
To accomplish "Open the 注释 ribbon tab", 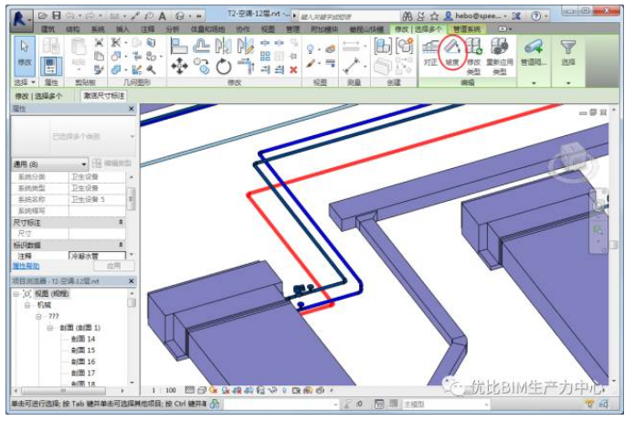I will (x=147, y=28).
